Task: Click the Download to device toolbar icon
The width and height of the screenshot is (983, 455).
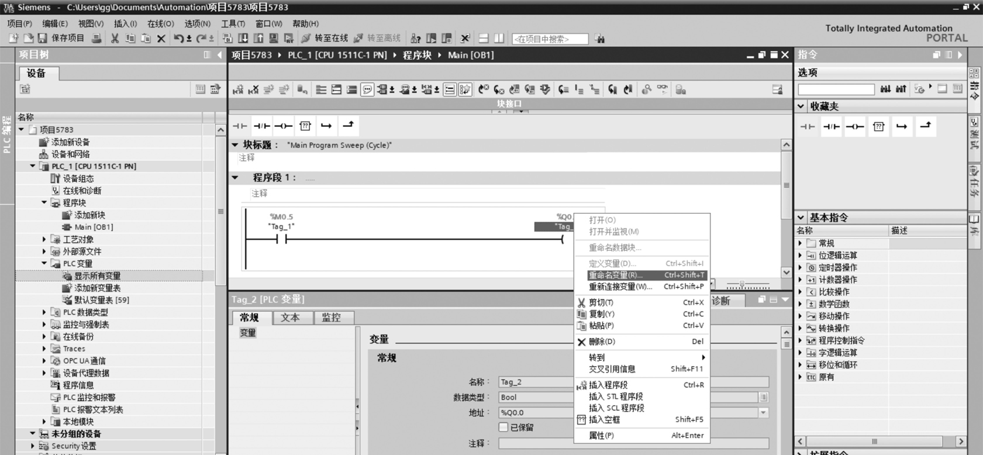Action: [x=243, y=39]
